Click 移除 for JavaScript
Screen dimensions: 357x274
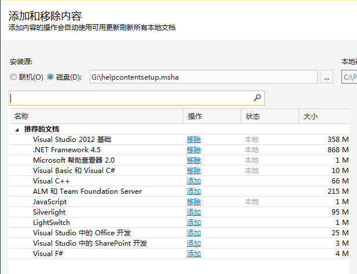[x=194, y=202]
